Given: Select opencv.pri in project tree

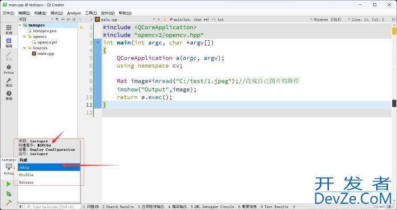Looking at the screenshot, I should (x=47, y=42).
